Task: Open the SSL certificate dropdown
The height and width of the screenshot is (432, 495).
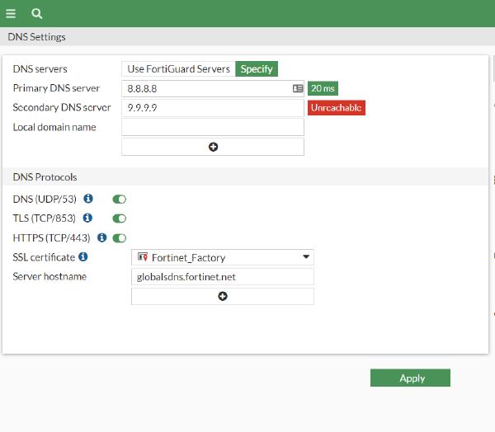Action: [223, 257]
